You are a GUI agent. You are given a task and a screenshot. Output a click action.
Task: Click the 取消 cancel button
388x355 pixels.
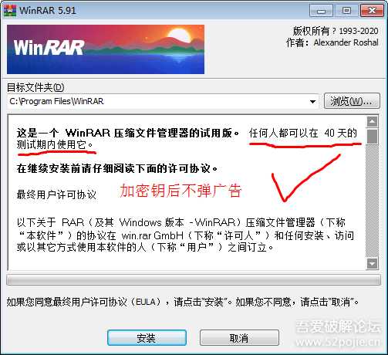(x=239, y=338)
